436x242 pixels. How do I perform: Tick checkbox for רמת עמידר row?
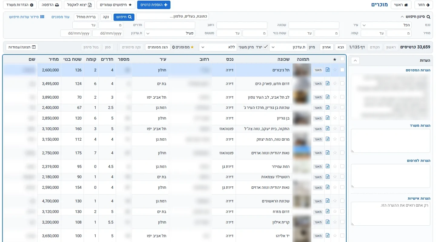(342, 166)
